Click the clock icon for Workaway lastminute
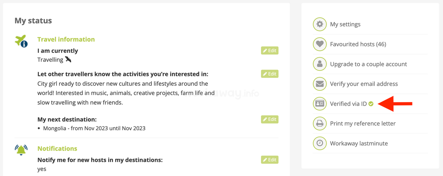Screen dimensions: 443x176 pyautogui.click(x=320, y=143)
